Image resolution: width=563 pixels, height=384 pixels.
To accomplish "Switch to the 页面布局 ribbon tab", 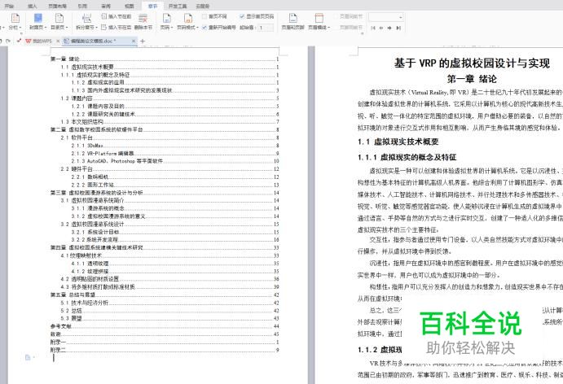I will 57,6.
